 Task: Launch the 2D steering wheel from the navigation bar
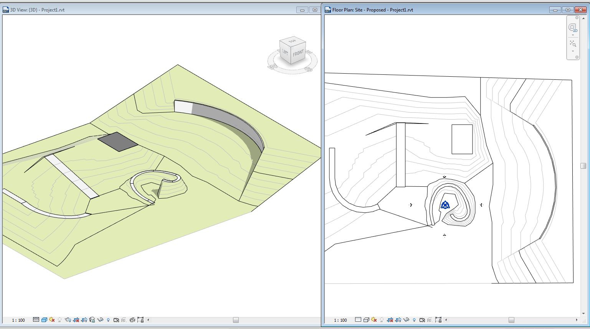coord(573,28)
